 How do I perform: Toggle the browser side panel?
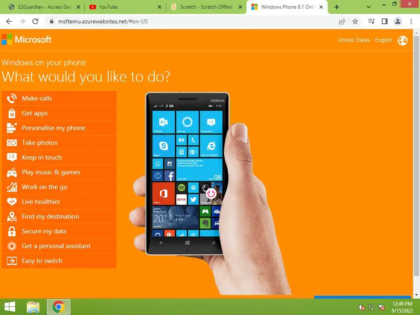click(x=385, y=21)
